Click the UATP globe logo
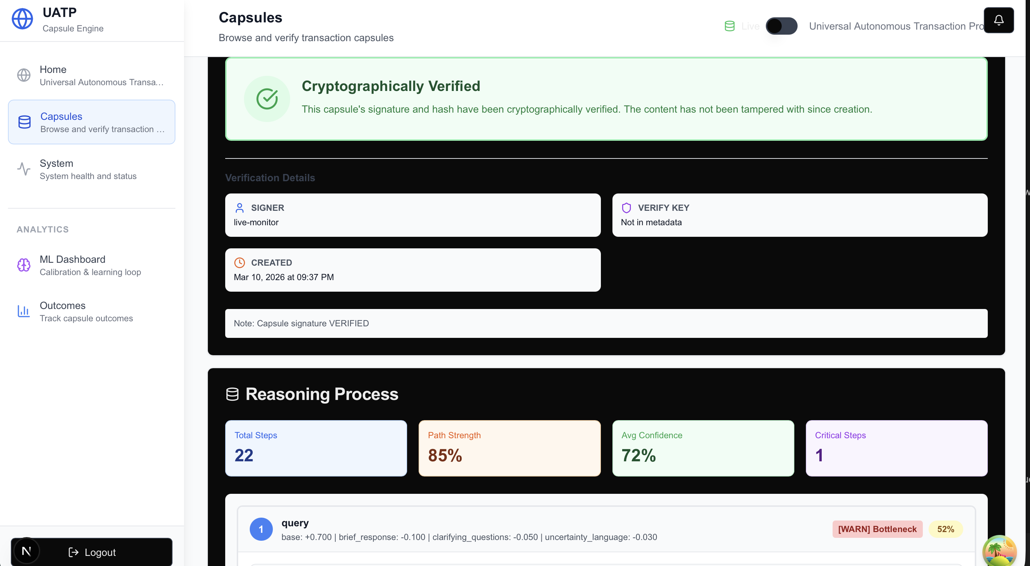This screenshot has width=1030, height=566. [23, 18]
